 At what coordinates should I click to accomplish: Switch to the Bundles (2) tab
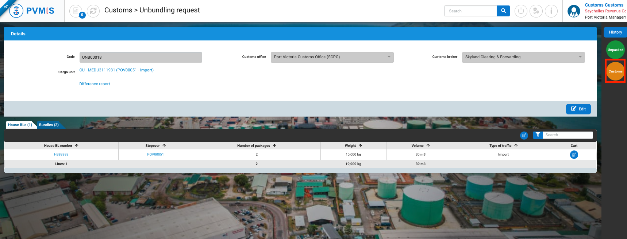click(x=49, y=125)
